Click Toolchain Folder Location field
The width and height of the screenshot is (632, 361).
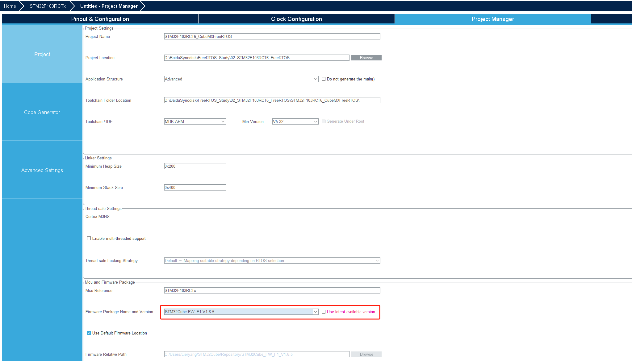coord(272,100)
